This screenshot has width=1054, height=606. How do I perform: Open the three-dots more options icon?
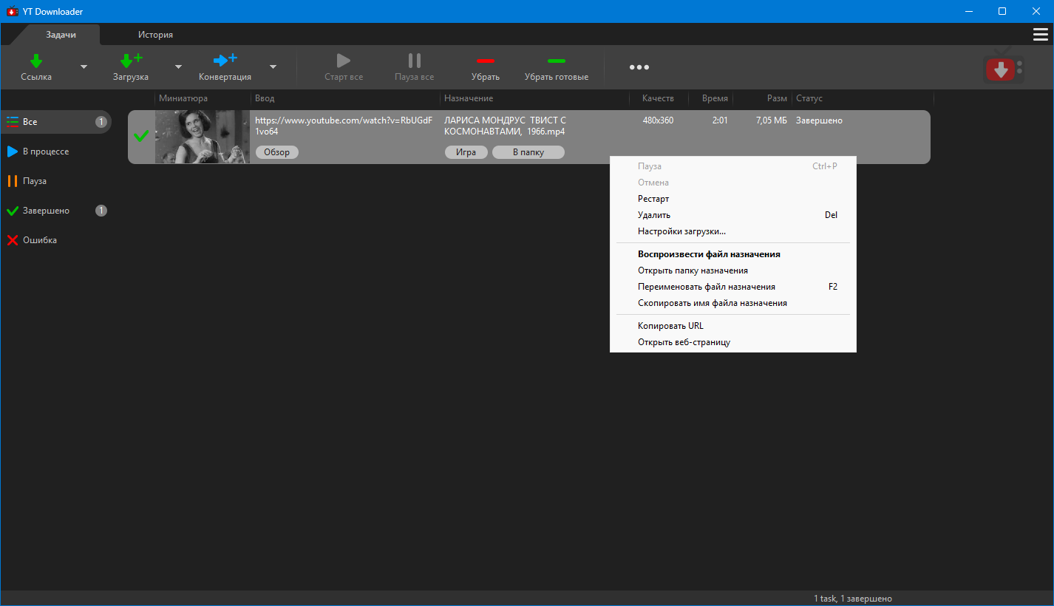pyautogui.click(x=639, y=67)
